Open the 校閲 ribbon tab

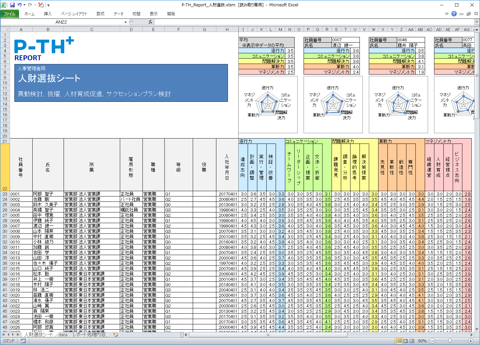(x=136, y=14)
